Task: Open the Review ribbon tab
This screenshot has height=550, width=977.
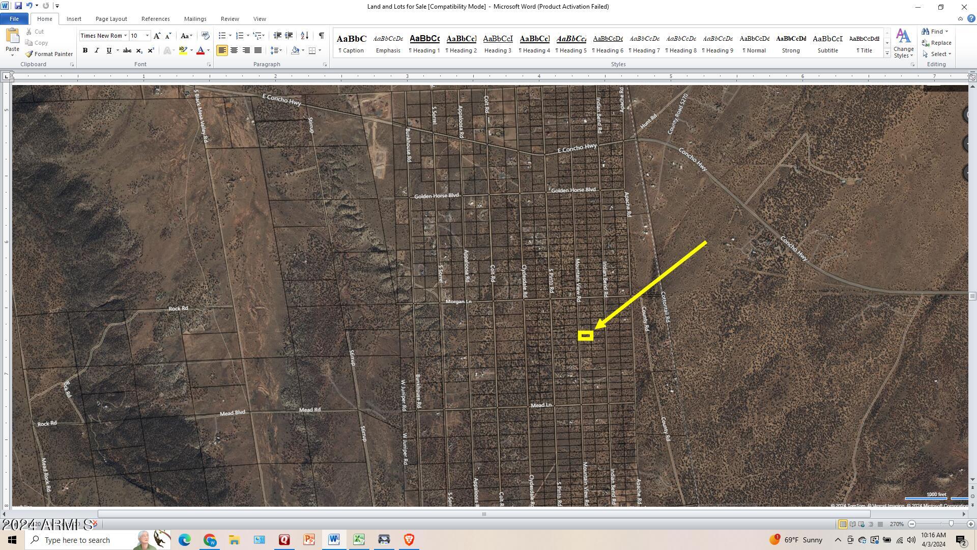Action: tap(229, 19)
